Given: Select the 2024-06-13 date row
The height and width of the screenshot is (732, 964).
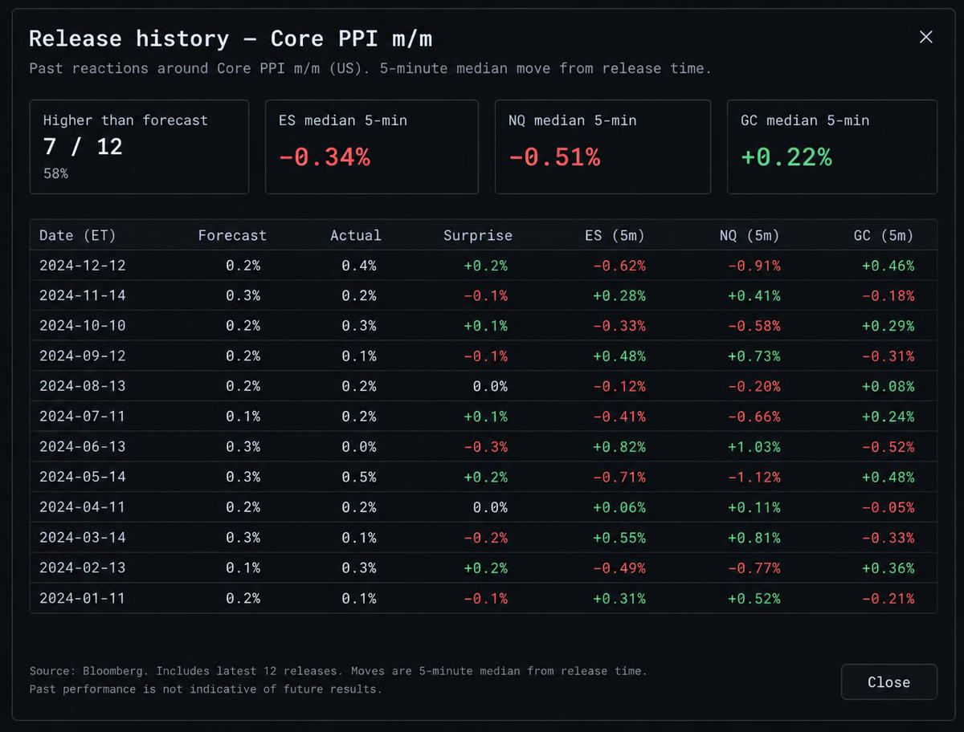Looking at the screenshot, I should tap(484, 447).
